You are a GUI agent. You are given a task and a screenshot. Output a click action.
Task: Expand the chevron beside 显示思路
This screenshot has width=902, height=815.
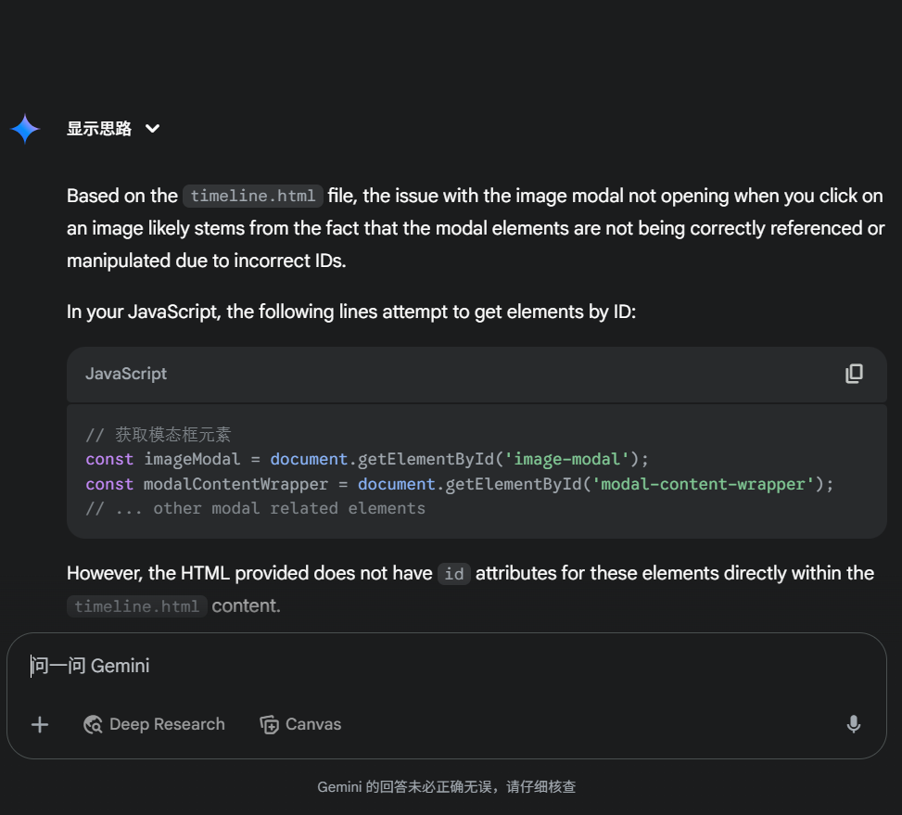click(153, 129)
